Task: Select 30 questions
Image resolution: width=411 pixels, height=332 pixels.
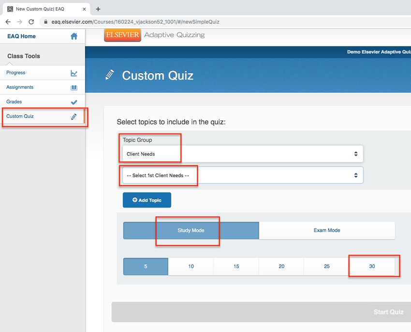Action: 372,266
